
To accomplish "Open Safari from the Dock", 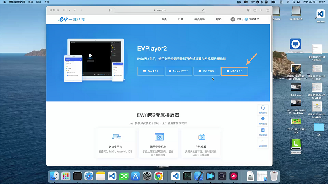I will pos(89,176).
